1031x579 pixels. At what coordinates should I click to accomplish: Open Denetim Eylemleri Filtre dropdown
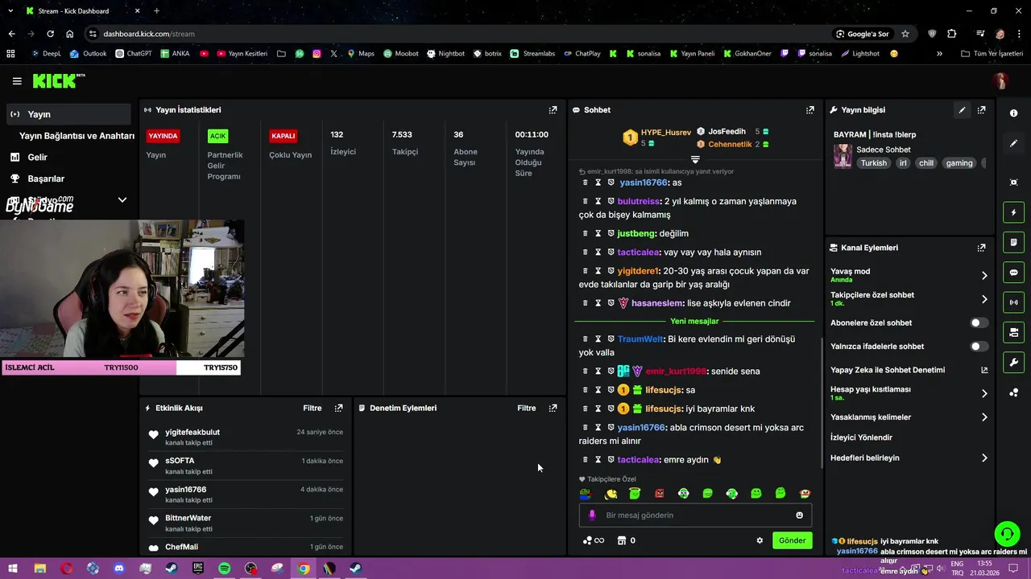(527, 409)
